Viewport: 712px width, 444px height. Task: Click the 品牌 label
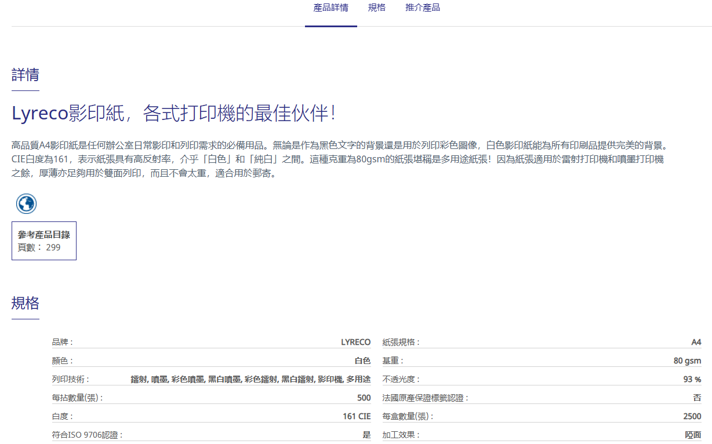click(x=63, y=343)
